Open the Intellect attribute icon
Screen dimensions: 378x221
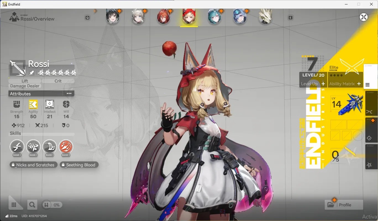(x=49, y=104)
